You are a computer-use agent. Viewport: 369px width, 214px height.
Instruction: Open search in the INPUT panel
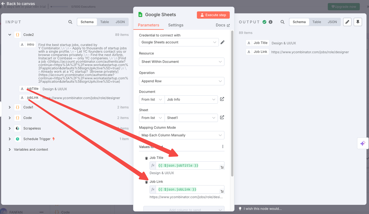pos(70,22)
